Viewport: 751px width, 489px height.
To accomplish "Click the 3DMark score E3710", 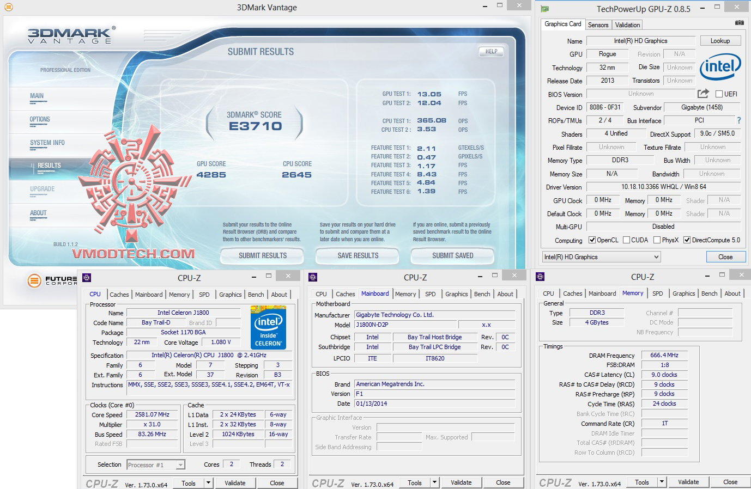I will (255, 126).
